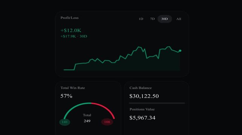
Task: Click the 57% win rate value
Action: (66, 96)
